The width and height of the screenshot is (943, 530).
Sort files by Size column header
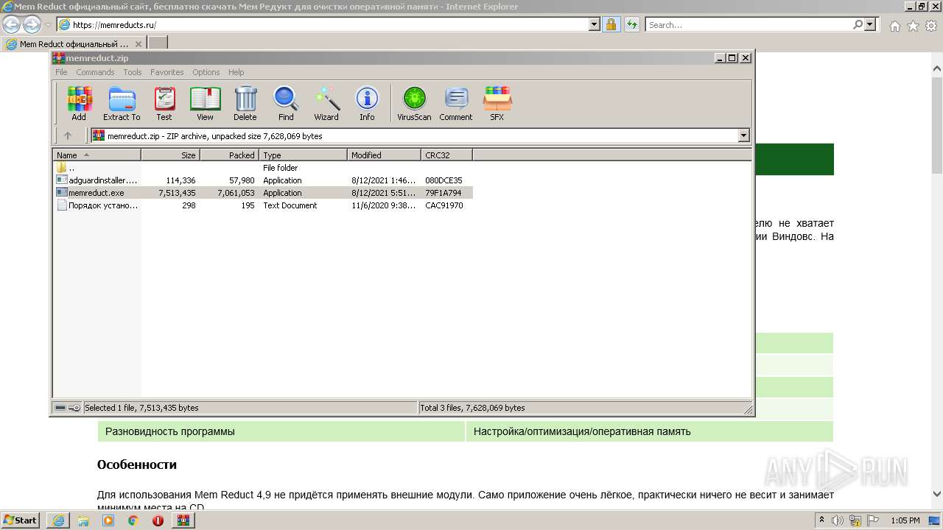tap(170, 155)
